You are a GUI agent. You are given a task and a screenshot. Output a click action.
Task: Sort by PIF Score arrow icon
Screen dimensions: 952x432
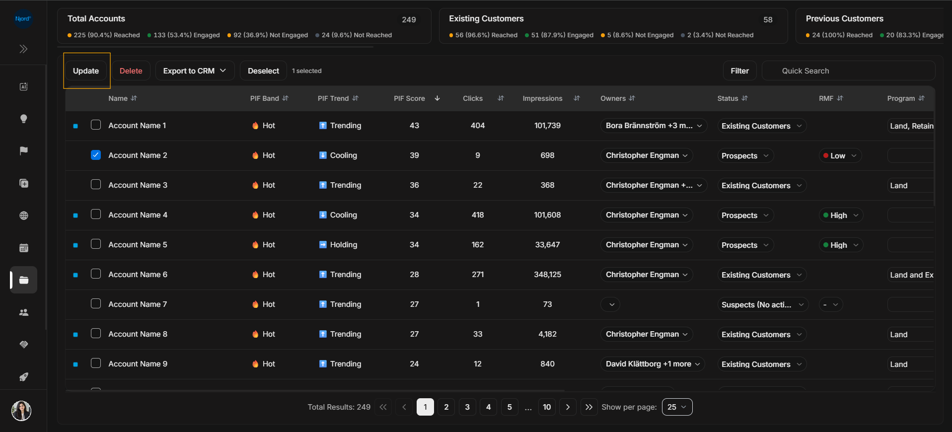click(x=437, y=98)
